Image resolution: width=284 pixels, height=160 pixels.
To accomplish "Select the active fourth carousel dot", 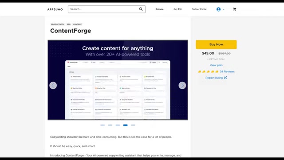I will [x=125, y=125].
